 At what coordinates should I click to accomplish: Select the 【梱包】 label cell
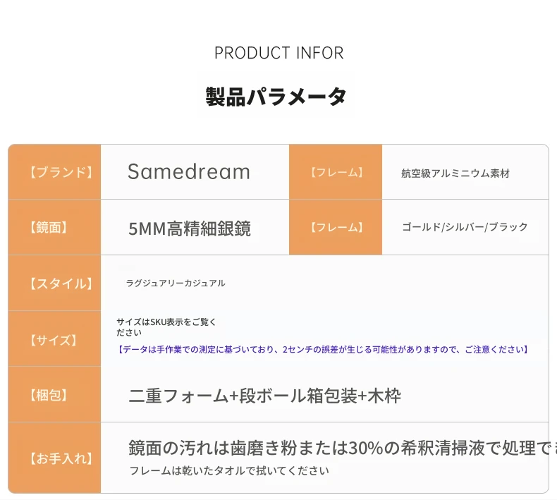coord(54,394)
